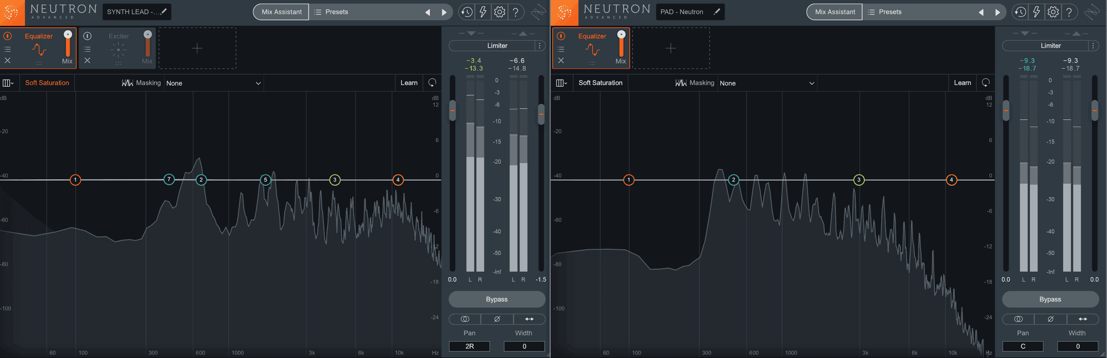Invert phase icon in SYNTH LEAD window
Viewport: 1107px width, 358px height.
point(497,319)
